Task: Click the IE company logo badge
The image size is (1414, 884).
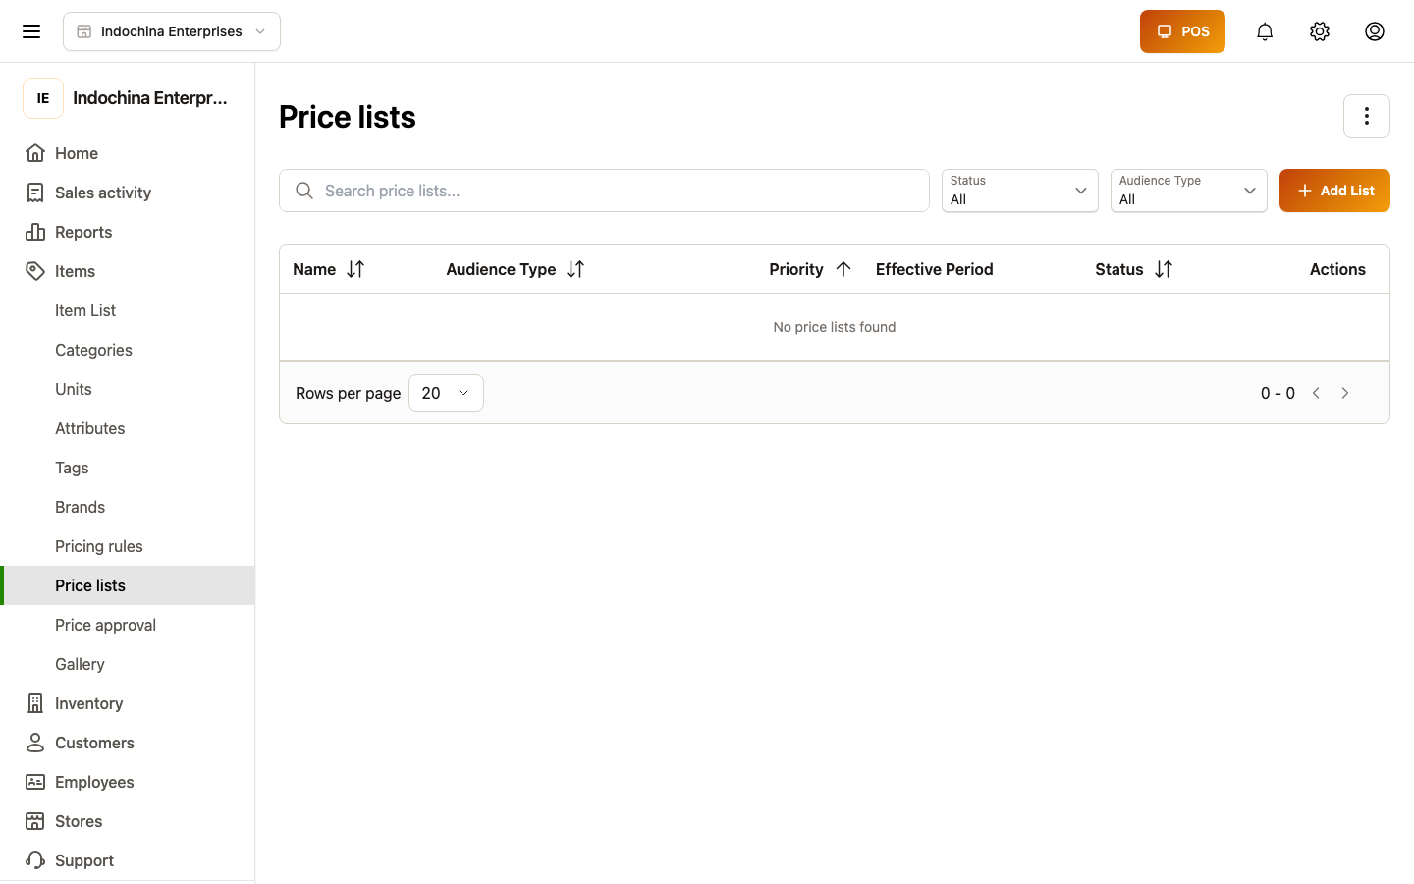Action: (x=43, y=98)
